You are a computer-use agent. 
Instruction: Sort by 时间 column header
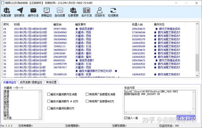tap(33, 24)
